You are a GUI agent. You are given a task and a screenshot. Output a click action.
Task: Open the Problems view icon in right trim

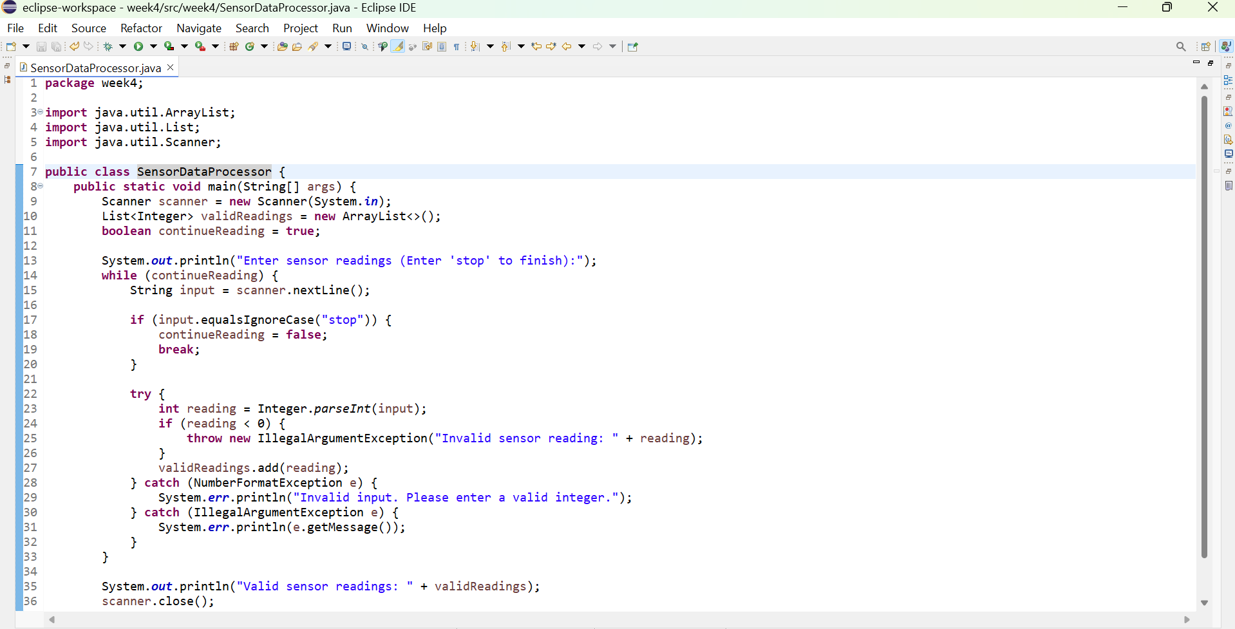pos(1229,111)
